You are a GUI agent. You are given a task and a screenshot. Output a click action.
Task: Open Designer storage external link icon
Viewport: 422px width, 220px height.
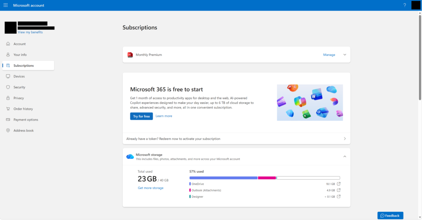(339, 197)
